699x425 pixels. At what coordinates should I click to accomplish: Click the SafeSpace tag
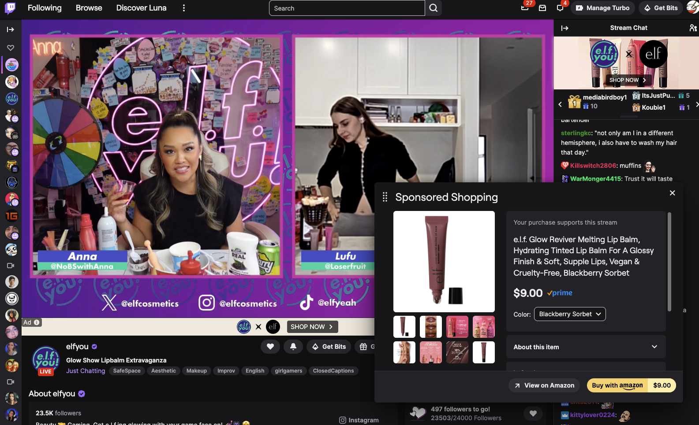[127, 371]
